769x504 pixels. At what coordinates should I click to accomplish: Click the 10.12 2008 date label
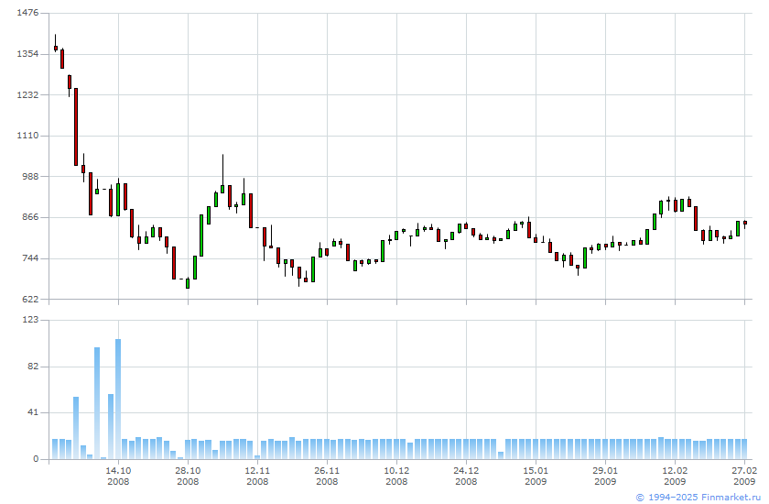coord(396,476)
